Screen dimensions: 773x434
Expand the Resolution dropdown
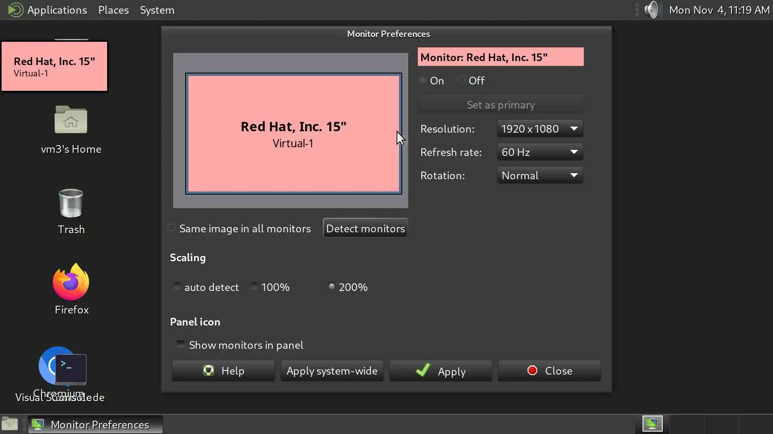[x=539, y=129]
